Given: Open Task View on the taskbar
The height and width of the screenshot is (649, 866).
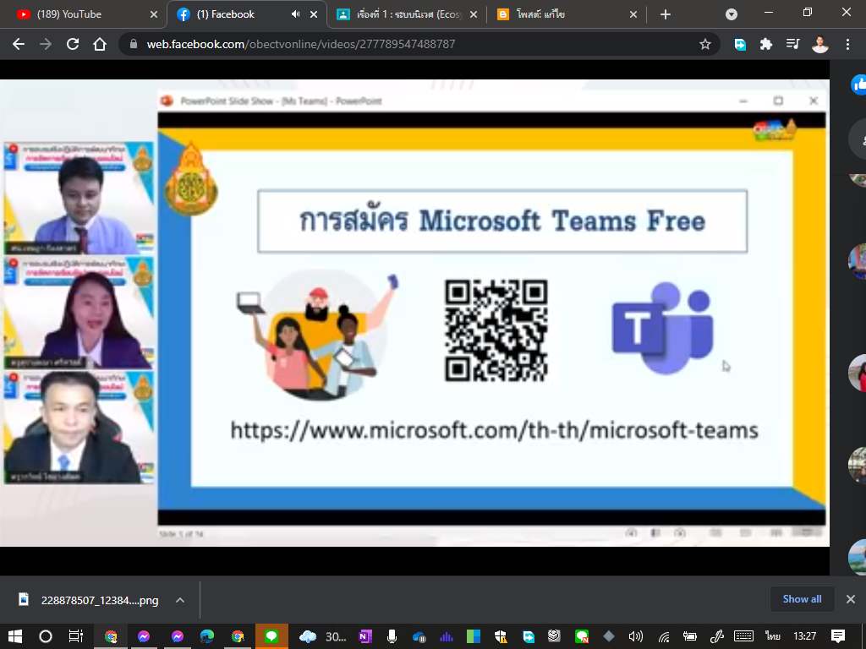Looking at the screenshot, I should coord(75,636).
